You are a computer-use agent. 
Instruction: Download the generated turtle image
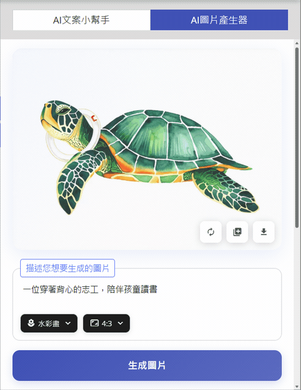pyautogui.click(x=264, y=232)
